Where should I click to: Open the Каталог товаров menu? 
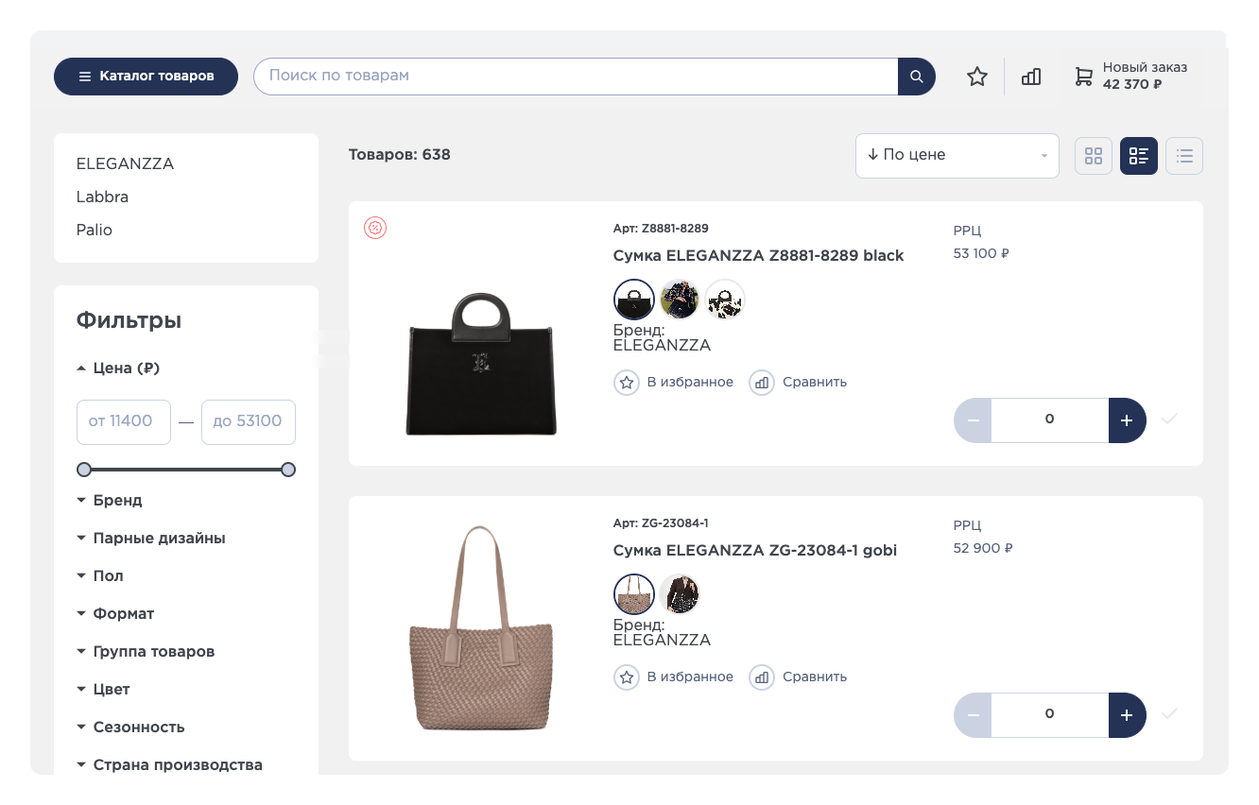pyautogui.click(x=146, y=77)
